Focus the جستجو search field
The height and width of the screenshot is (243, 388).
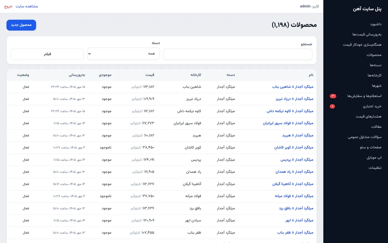(x=238, y=54)
